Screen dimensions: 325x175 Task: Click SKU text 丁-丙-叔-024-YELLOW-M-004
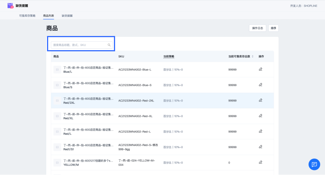136,163
